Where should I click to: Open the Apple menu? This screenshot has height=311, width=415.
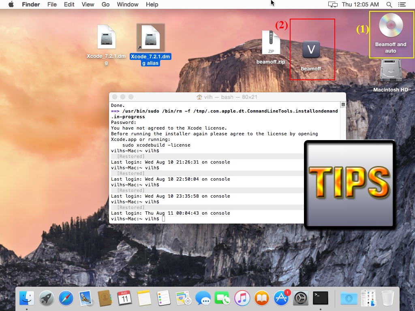[11, 4]
